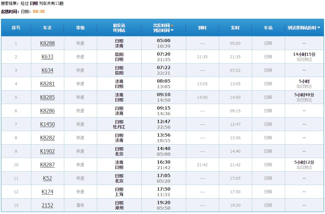Image resolution: width=325 pixels, height=214 pixels.
Task: Click train K1902 bound for 北京
Action: (x=47, y=151)
